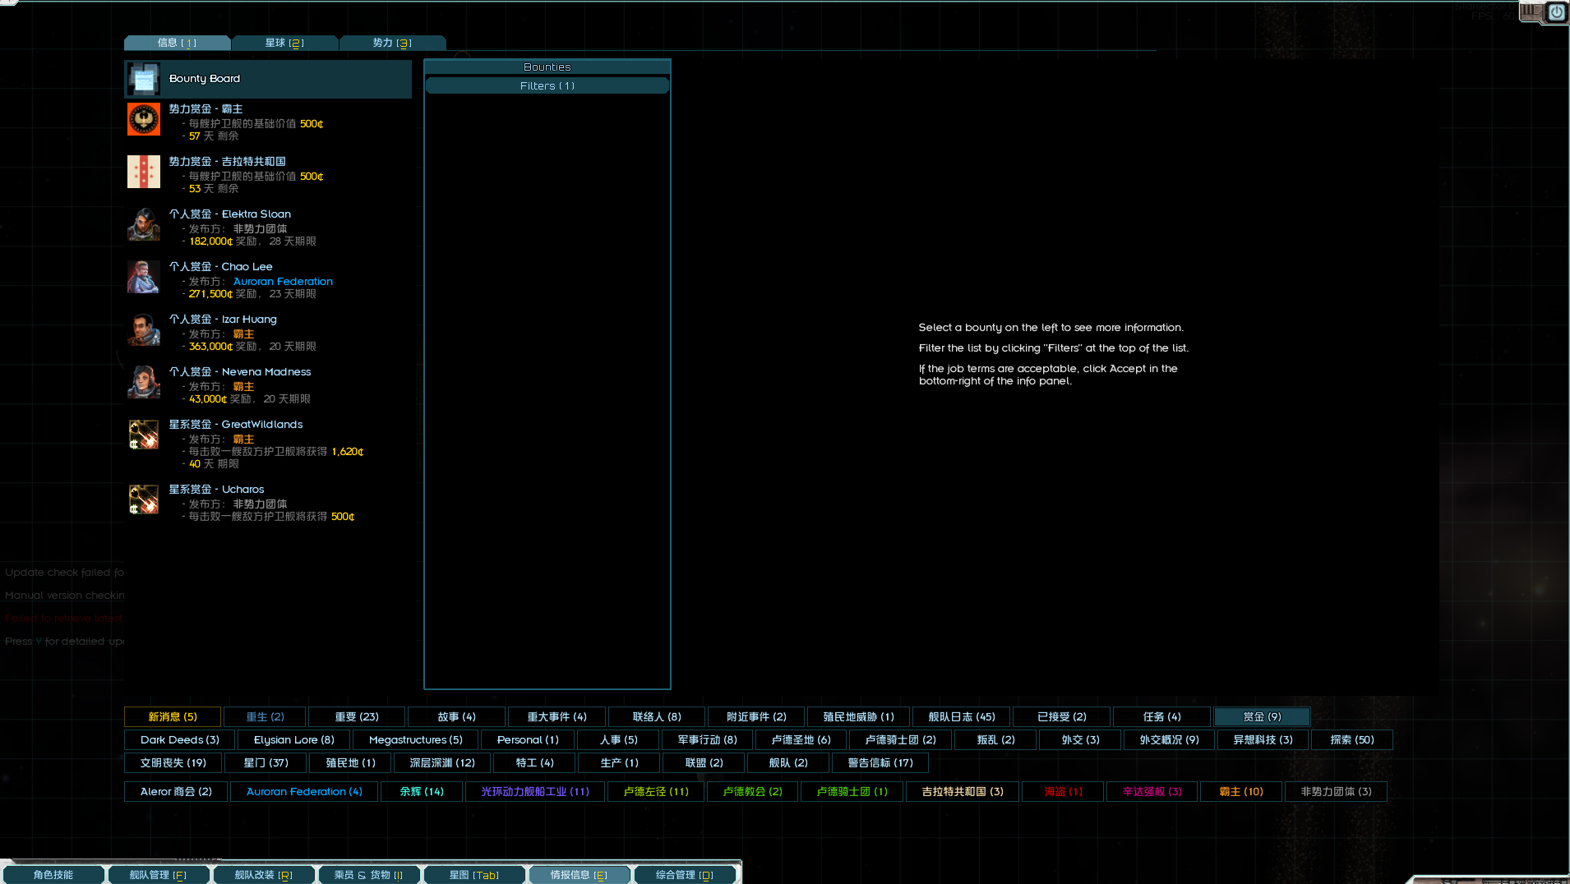The image size is (1570, 884).
Task: Expand the Auroran Federation (4) faction tag
Action: 304,792
